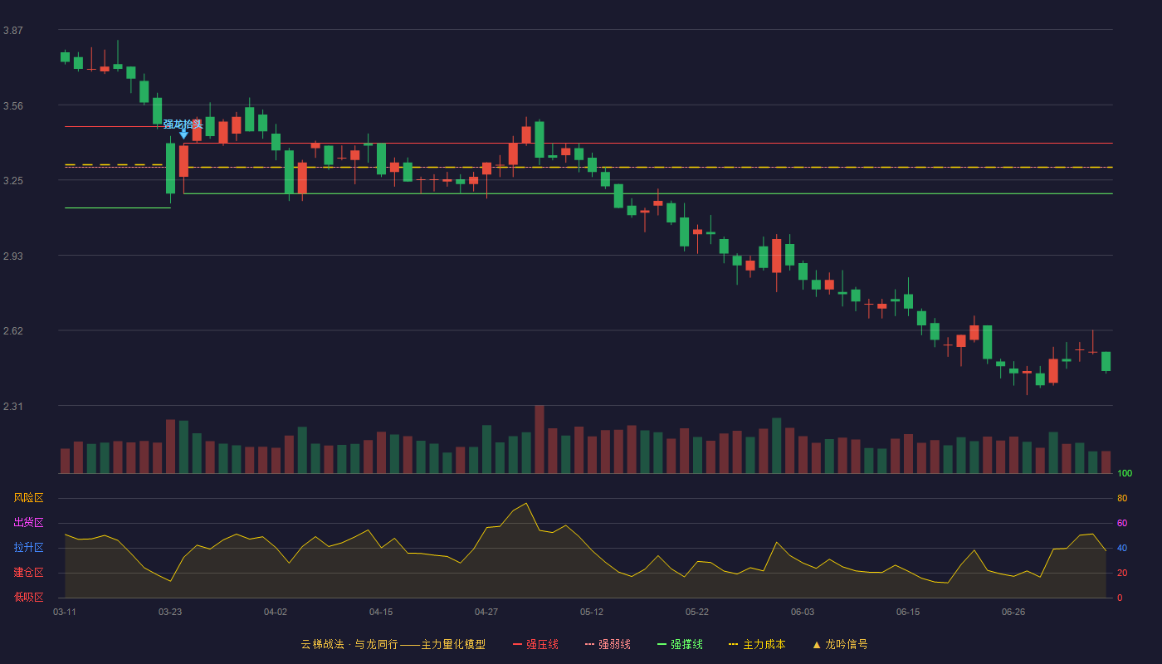Click the 2.31 price axis label
The width and height of the screenshot is (1162, 664).
13,407
